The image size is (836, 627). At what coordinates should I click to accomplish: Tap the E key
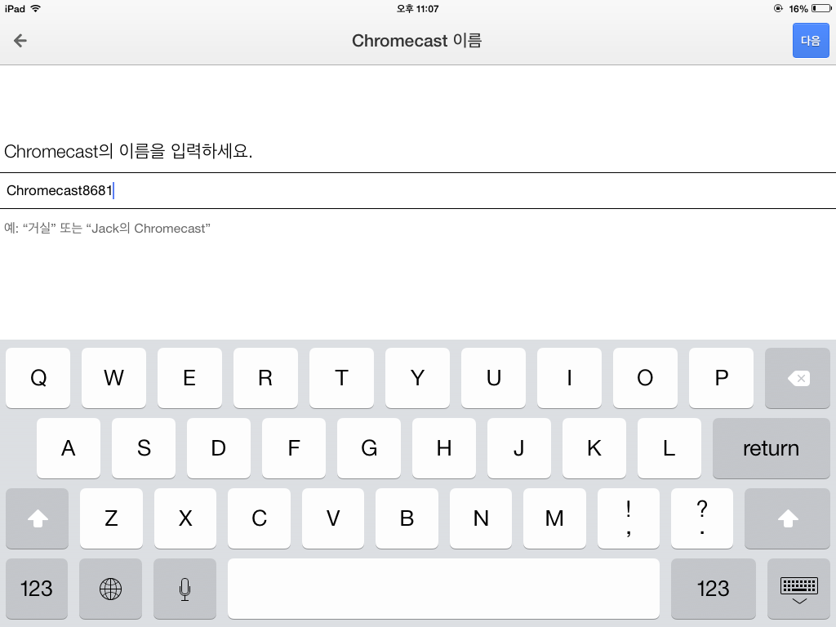click(189, 378)
